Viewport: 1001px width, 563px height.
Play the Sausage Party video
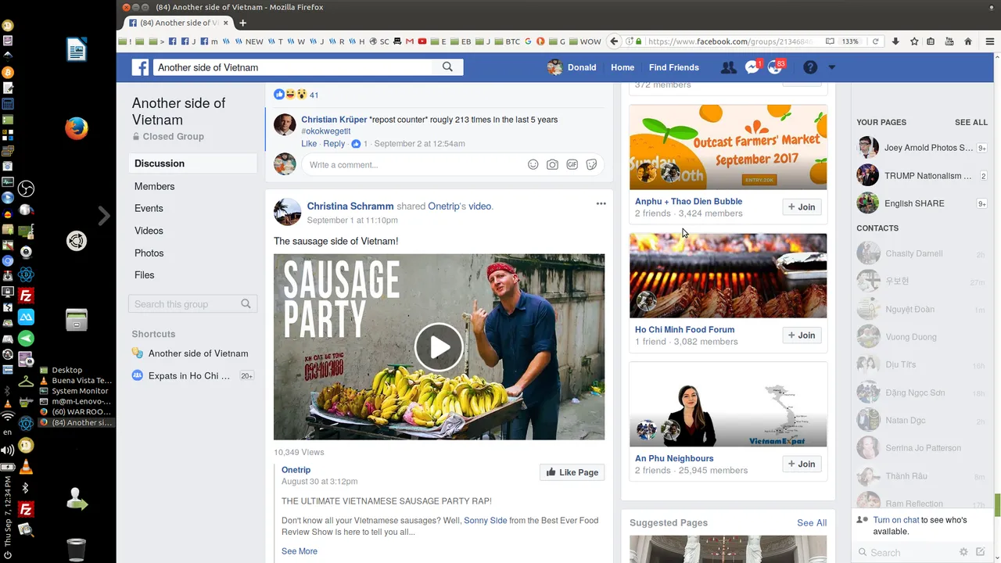click(x=439, y=346)
